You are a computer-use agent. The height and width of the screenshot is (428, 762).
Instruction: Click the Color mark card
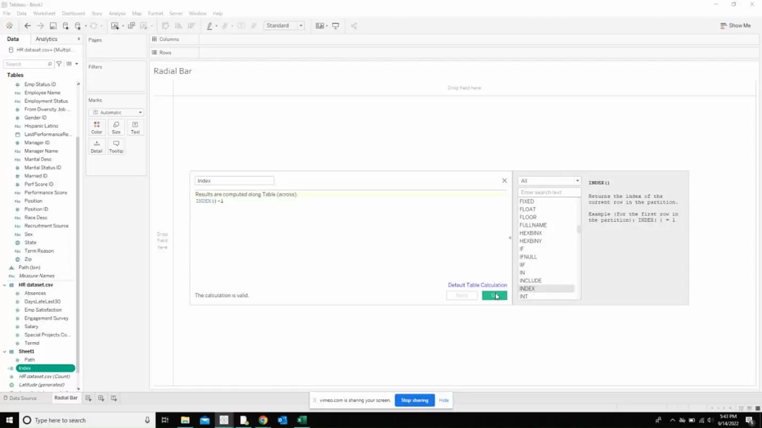tap(96, 127)
